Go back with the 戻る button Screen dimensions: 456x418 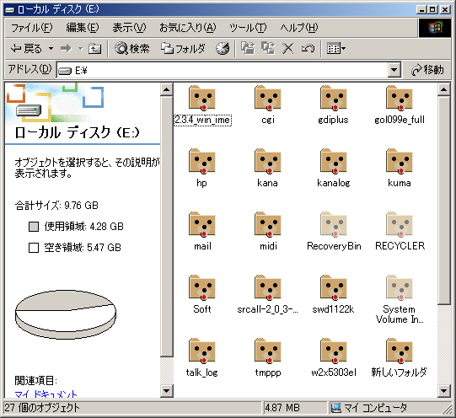pos(26,49)
